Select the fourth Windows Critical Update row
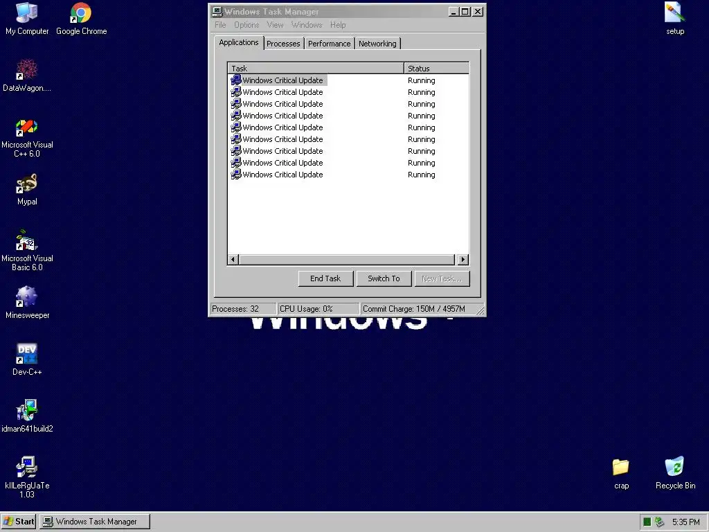 [x=348, y=116]
